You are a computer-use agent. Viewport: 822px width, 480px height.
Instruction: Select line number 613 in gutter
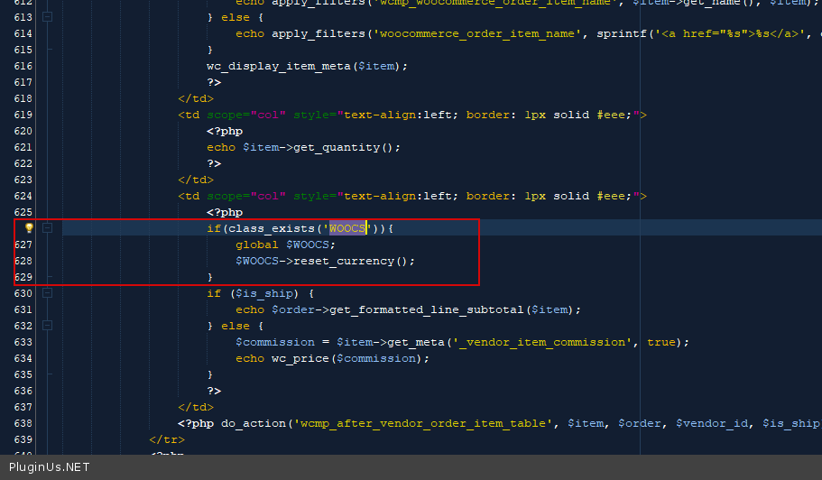coord(23,17)
